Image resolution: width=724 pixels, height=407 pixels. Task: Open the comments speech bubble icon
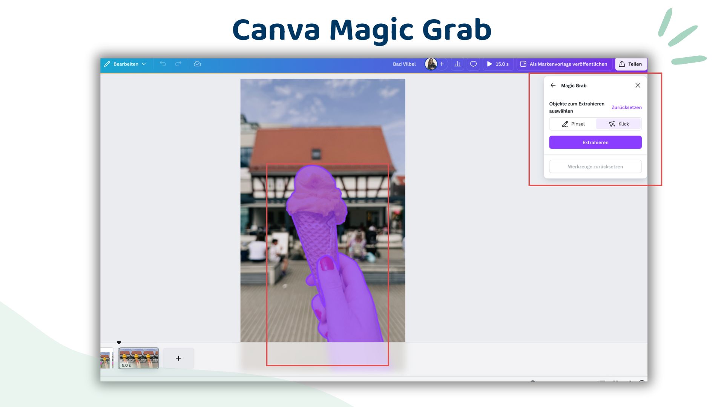click(x=473, y=64)
